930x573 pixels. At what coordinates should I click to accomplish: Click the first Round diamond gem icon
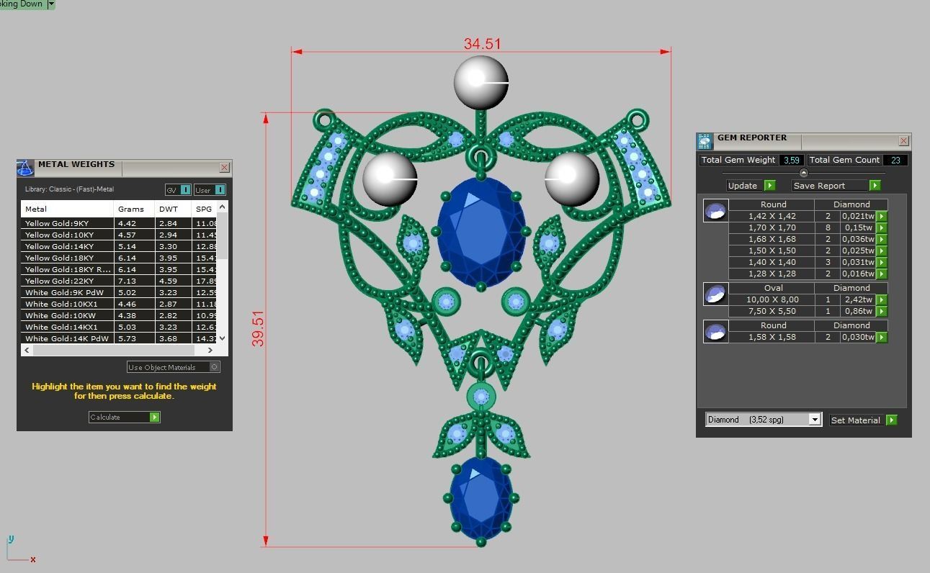pos(715,211)
